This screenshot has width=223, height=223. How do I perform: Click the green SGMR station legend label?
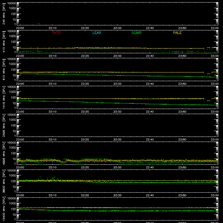(136, 33)
